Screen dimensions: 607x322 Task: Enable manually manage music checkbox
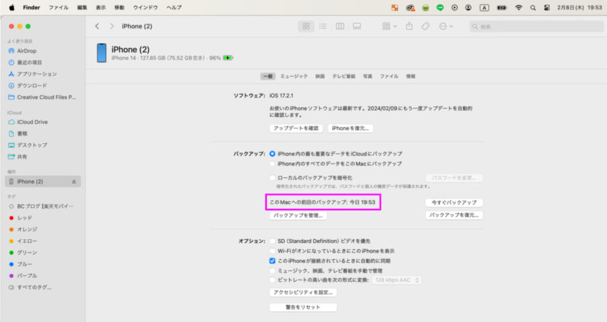tap(273, 271)
